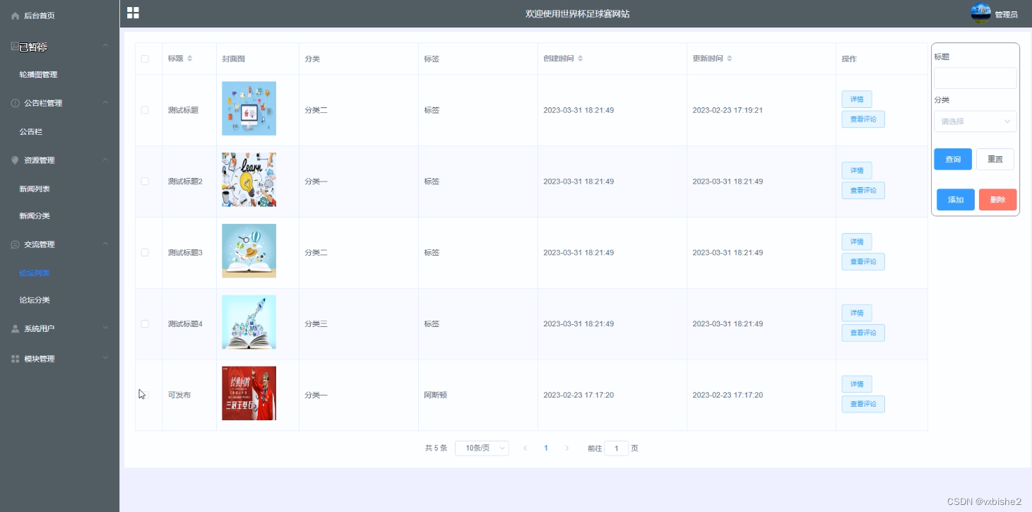Image resolution: width=1032 pixels, height=512 pixels.
Task: Click the 公告栏管理 info icon
Action: pyautogui.click(x=15, y=103)
